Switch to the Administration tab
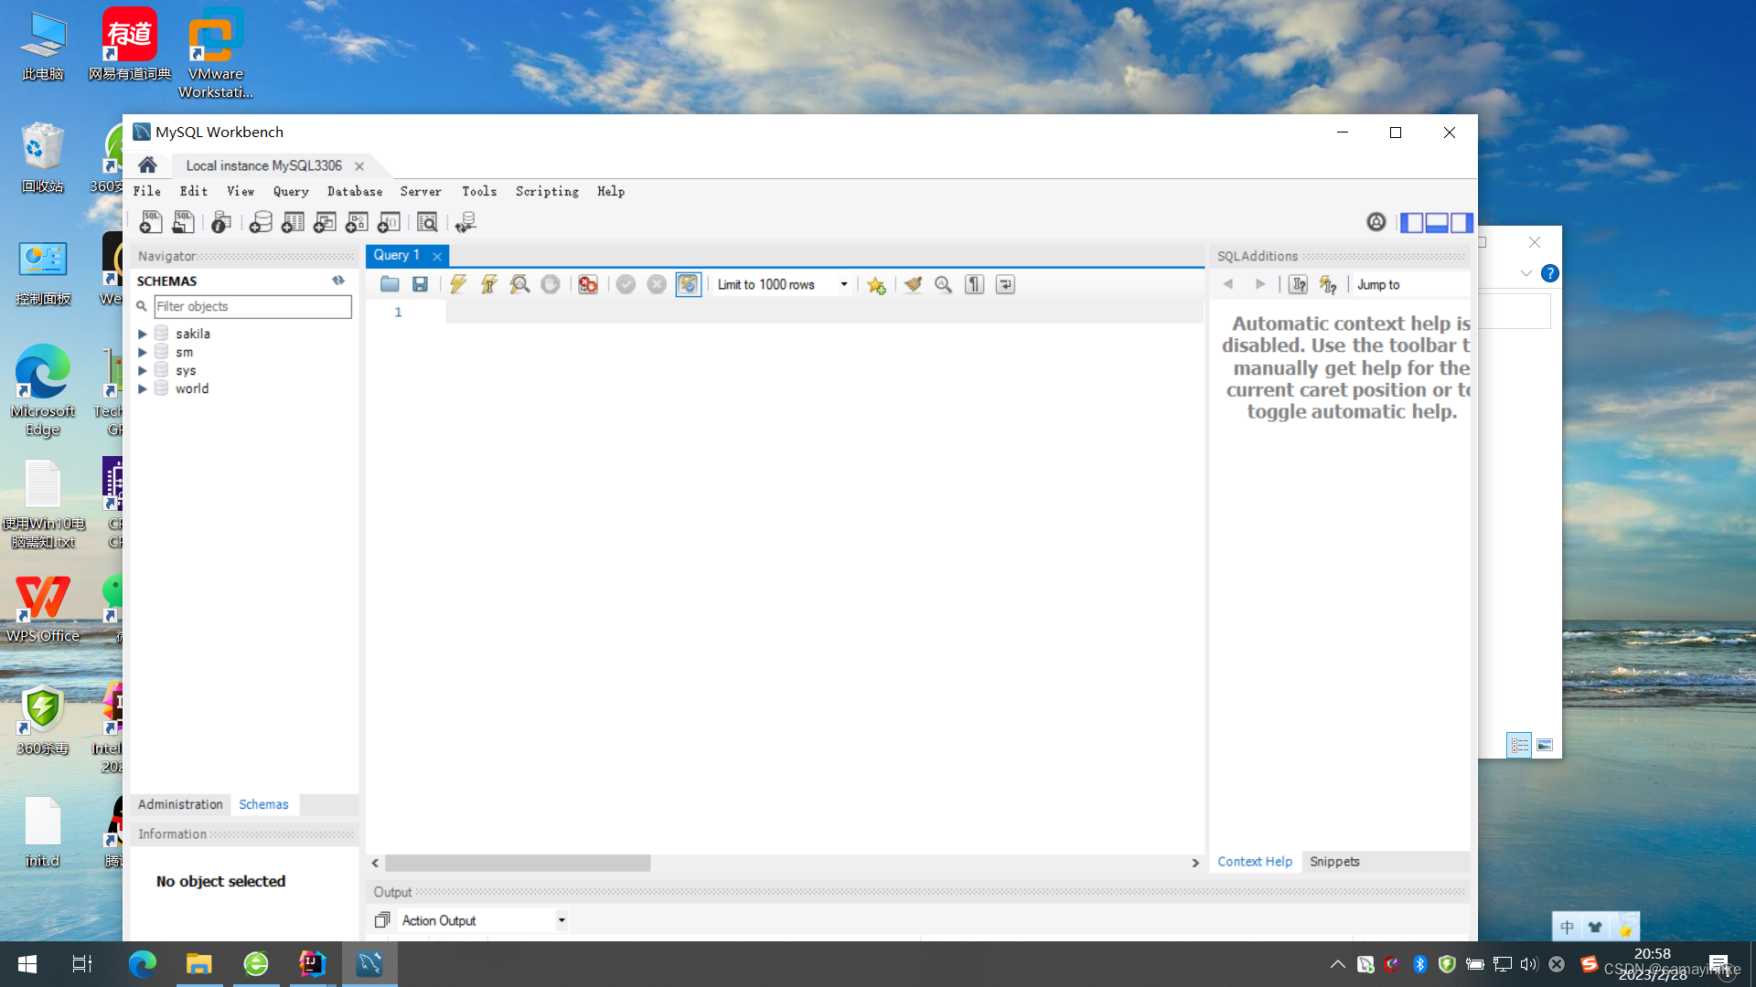The width and height of the screenshot is (1756, 987). (x=180, y=804)
